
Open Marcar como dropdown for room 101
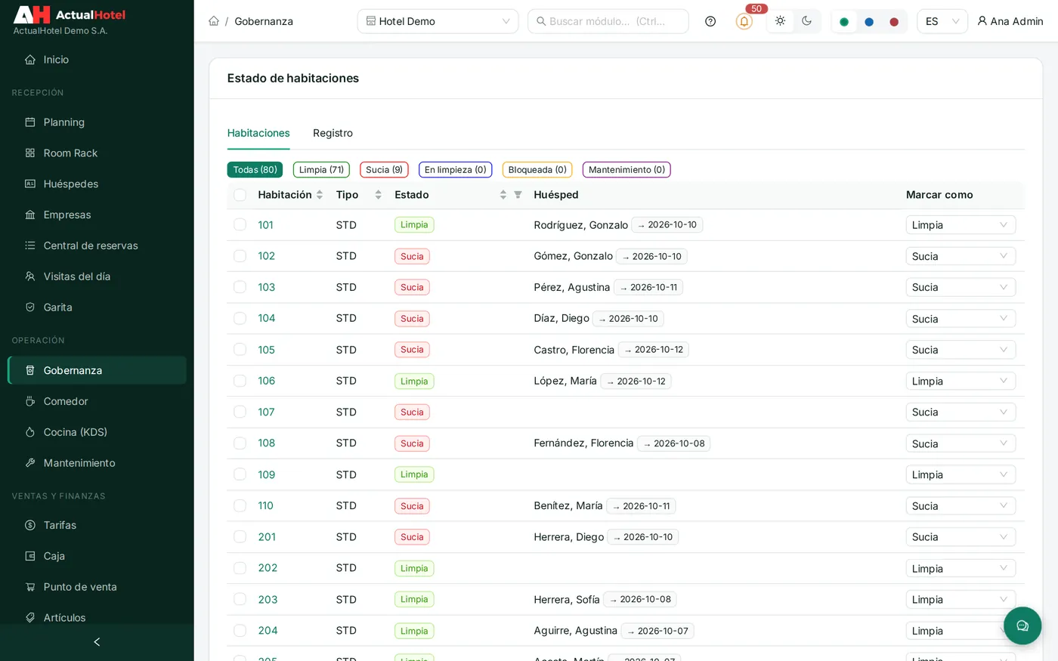(x=961, y=225)
